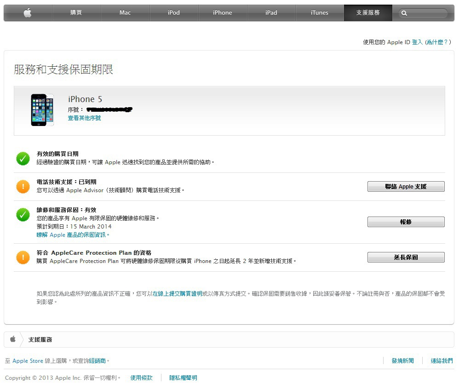The height and width of the screenshot is (383, 459).
Task: Click green check icon beside 維修和服務保固
Action: (x=23, y=215)
